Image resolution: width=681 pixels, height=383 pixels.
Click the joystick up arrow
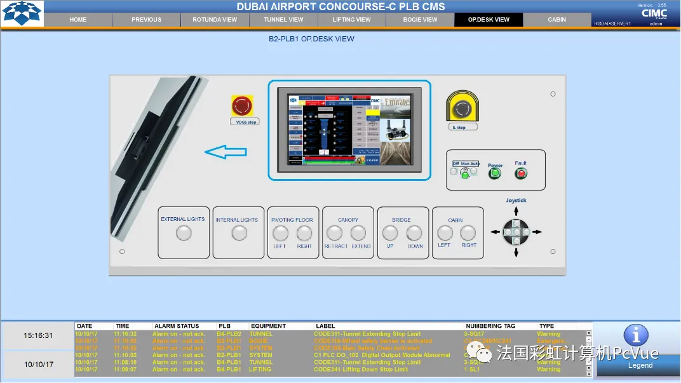point(516,212)
